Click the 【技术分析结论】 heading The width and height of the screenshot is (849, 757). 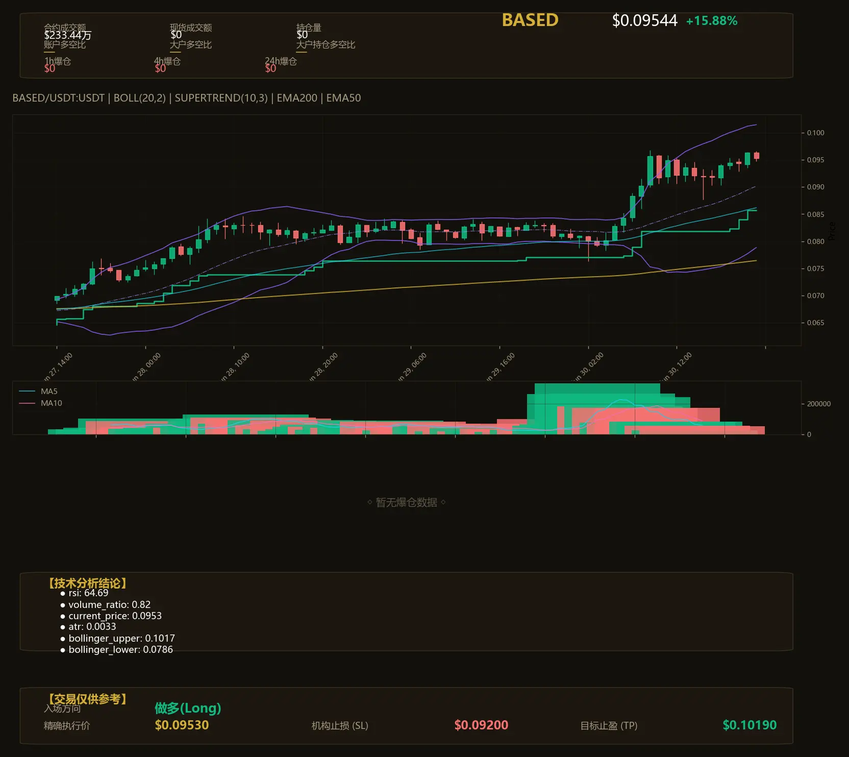point(87,583)
